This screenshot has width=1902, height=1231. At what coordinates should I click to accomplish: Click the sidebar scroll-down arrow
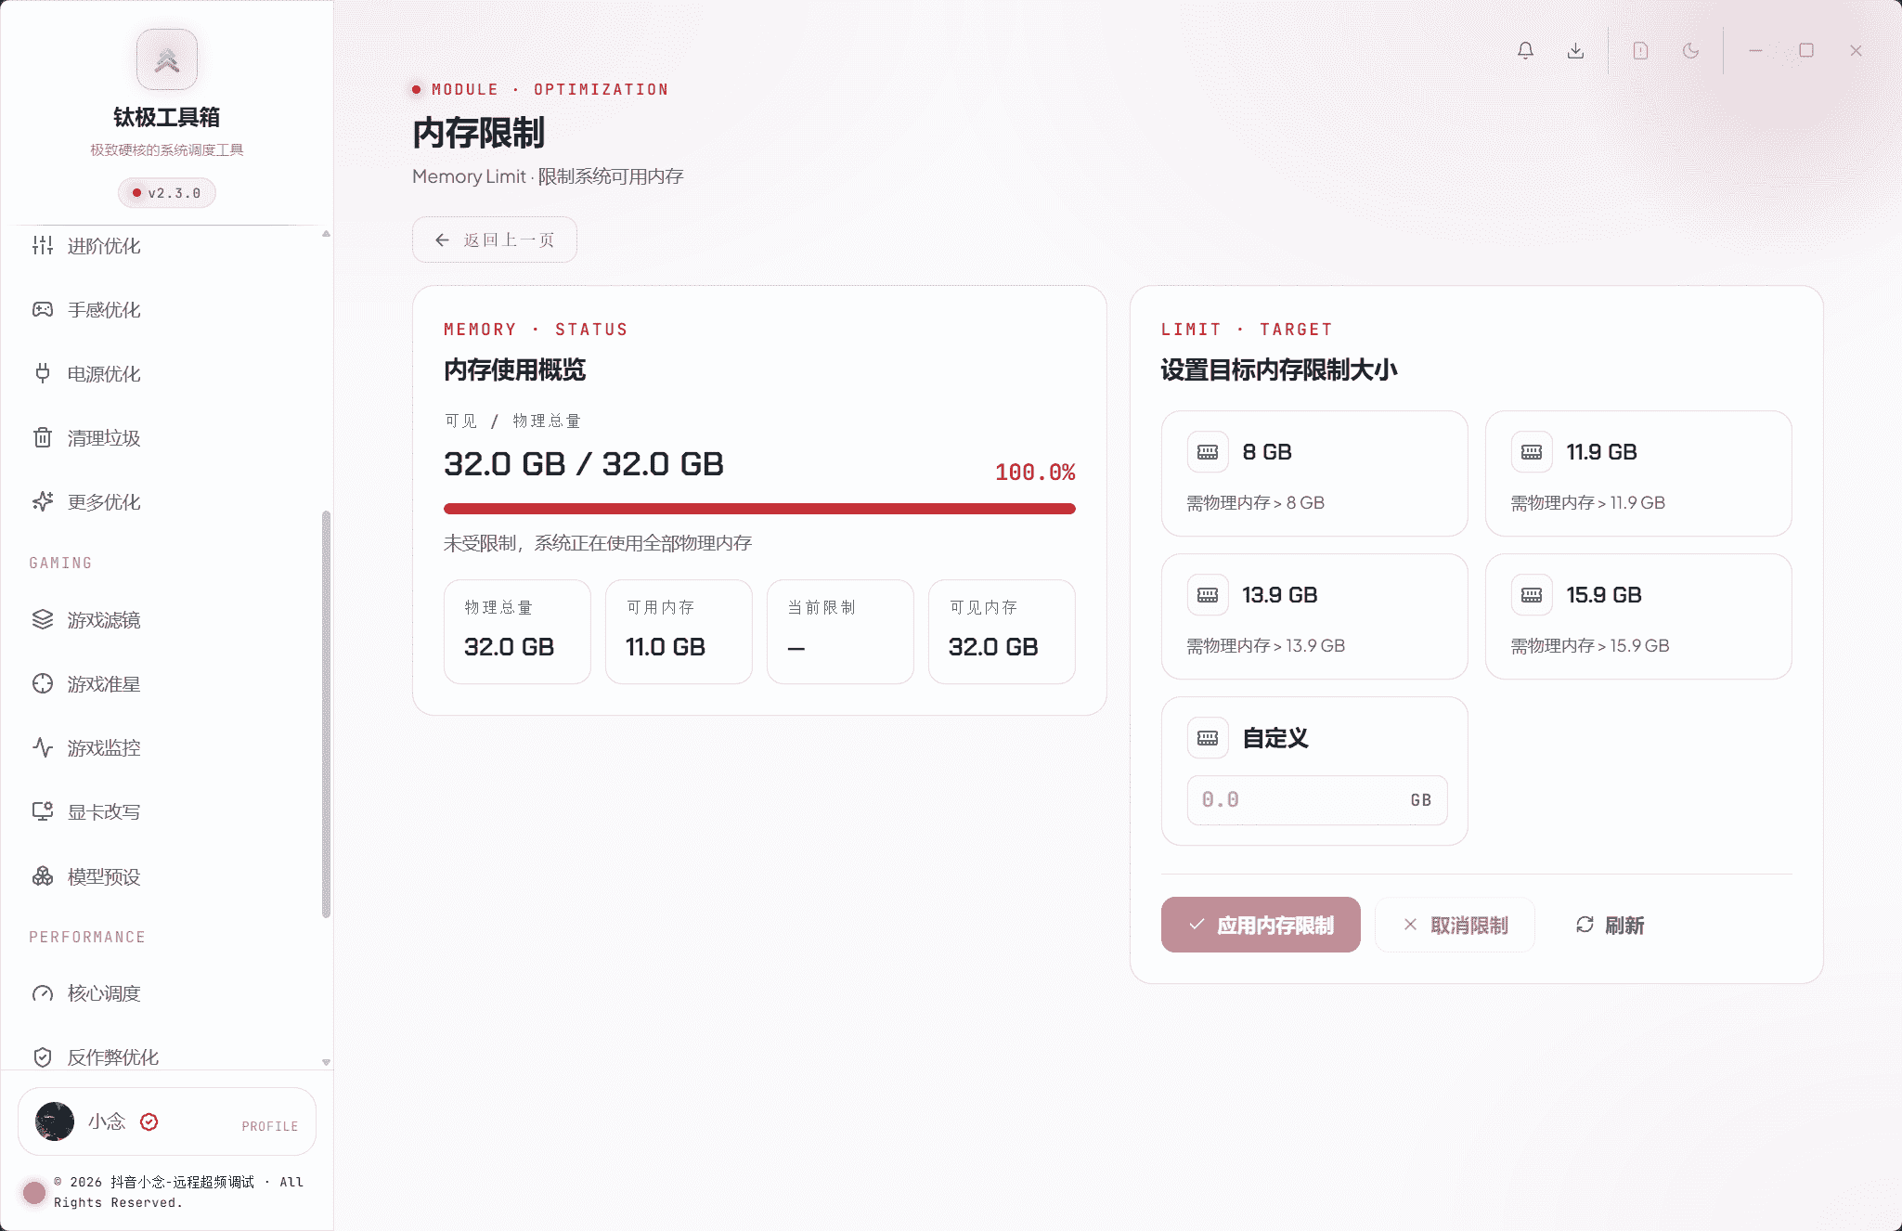click(326, 1062)
